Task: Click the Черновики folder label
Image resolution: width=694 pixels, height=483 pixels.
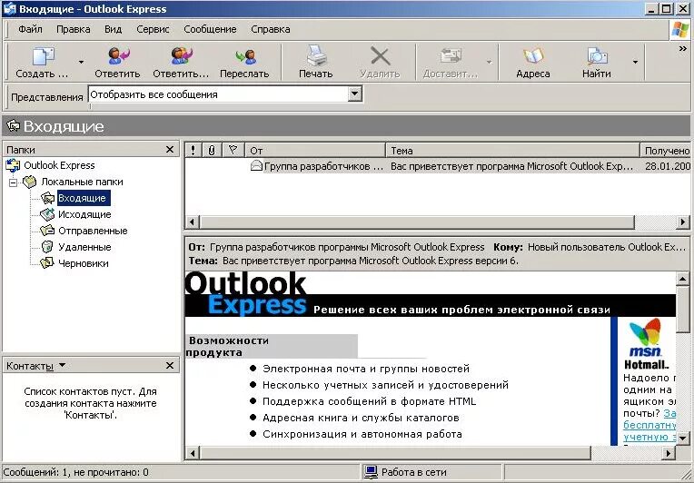Action: (84, 263)
